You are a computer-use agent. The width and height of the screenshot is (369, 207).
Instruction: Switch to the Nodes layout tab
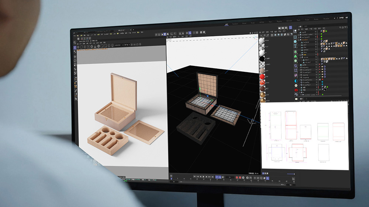click(316, 19)
